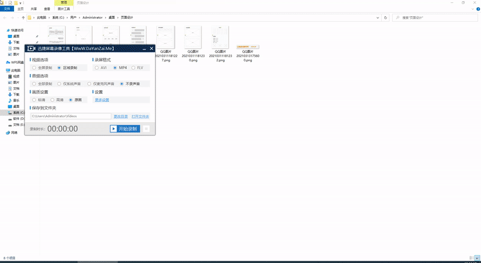This screenshot has width=481, height=263.
Task: Click Administrator in the address breadcrumb
Action: tap(93, 18)
